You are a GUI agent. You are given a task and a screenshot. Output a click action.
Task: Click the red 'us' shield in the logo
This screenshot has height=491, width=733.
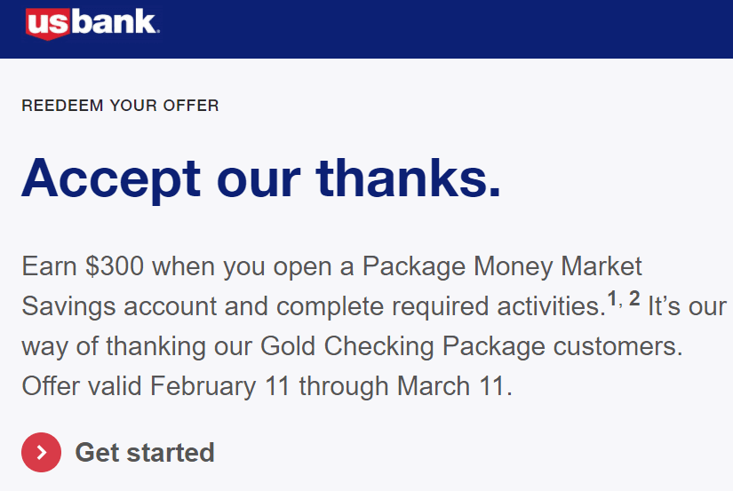click(x=48, y=24)
